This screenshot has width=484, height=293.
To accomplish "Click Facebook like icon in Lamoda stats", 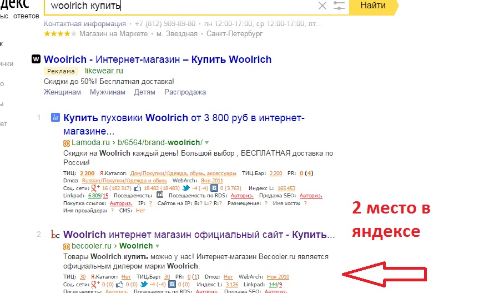I will (137, 188).
